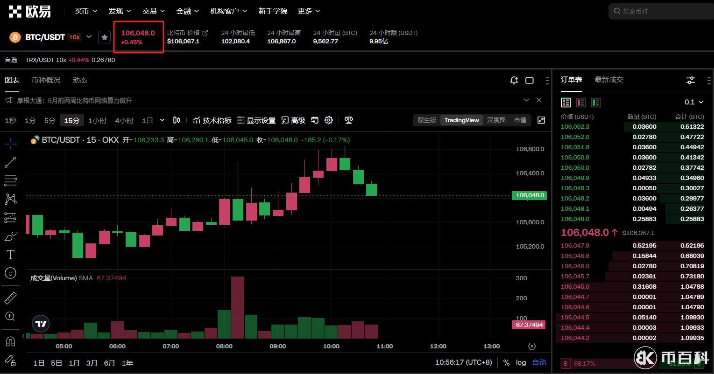Open the 0.1 price precision dropdown
The image size is (714, 374).
pos(694,102)
